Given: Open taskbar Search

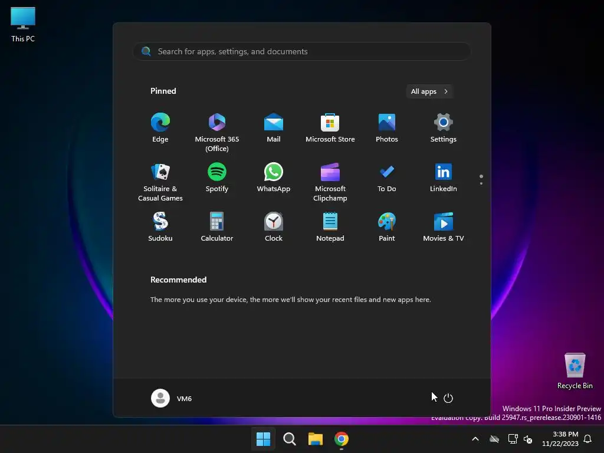Looking at the screenshot, I should pos(289,439).
